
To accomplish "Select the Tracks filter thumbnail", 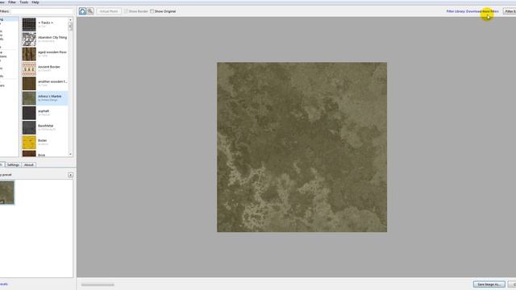I will (29, 25).
